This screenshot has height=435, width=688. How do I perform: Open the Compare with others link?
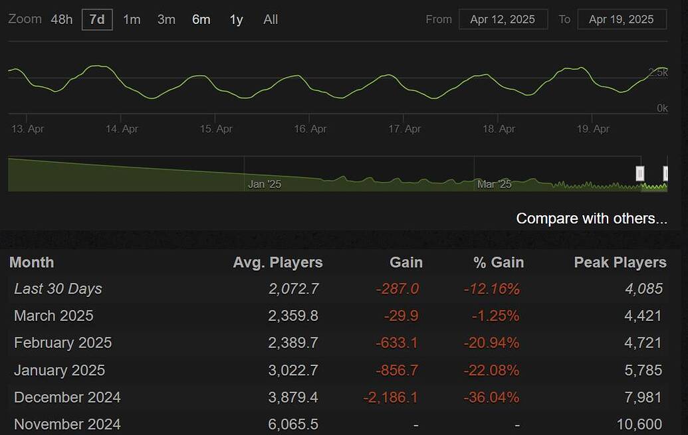click(x=591, y=218)
